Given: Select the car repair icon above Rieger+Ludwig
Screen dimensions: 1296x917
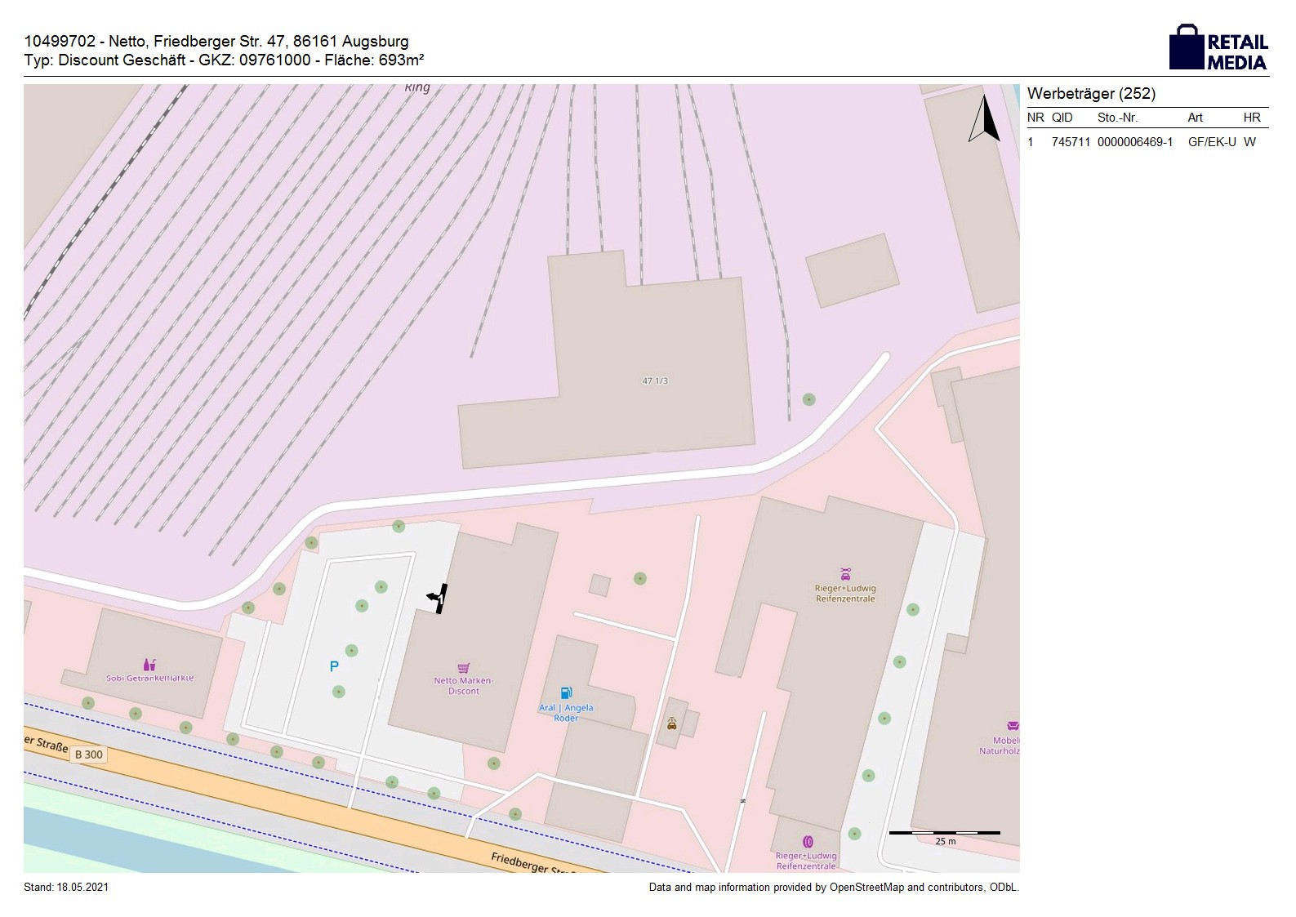Looking at the screenshot, I should click(x=845, y=574).
